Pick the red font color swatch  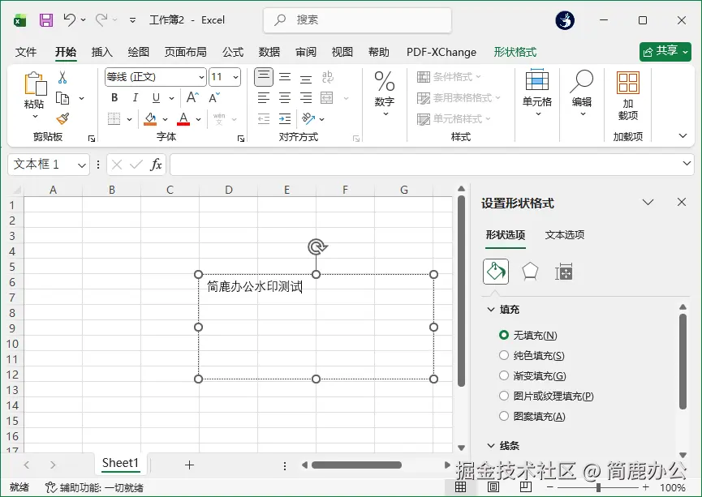tap(183, 119)
